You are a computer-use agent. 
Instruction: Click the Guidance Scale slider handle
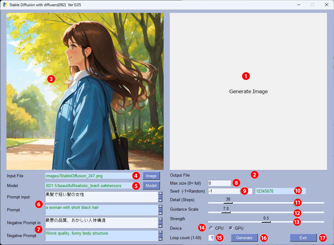[x=226, y=212]
